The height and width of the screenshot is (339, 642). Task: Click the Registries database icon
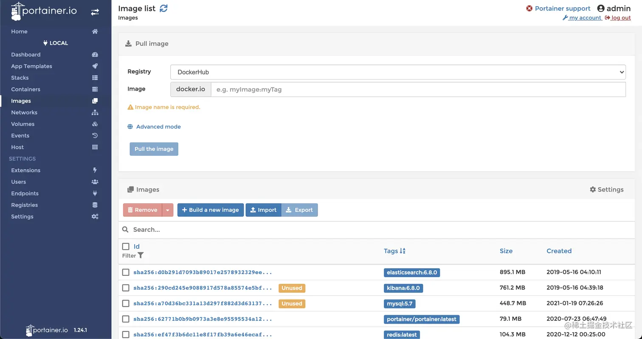pyautogui.click(x=95, y=205)
